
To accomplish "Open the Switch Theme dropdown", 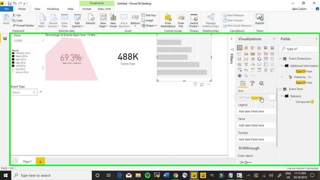I will (x=194, y=21).
